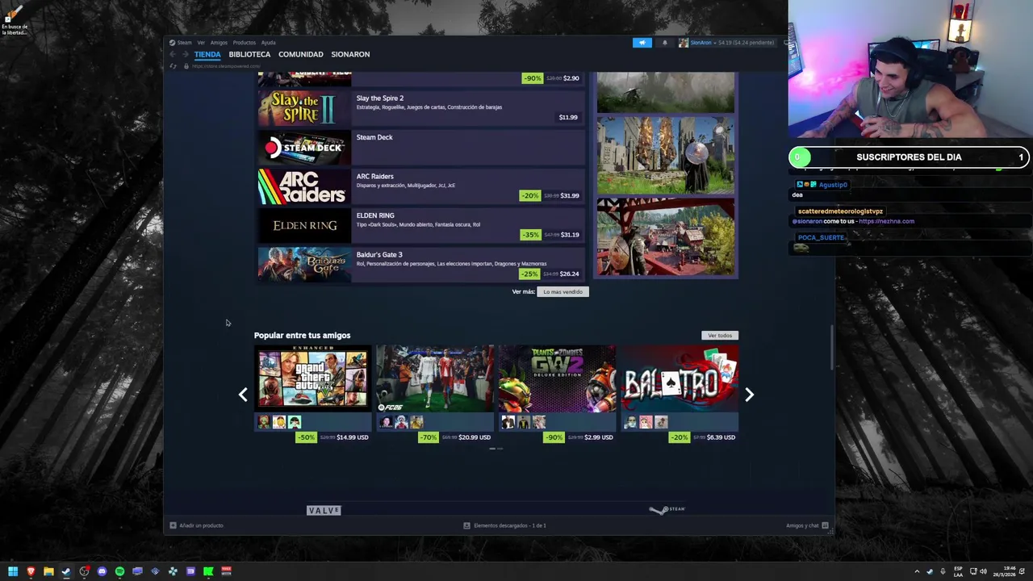Viewport: 1033px width, 581px height.
Task: Open the Steam Deck listing
Action: point(420,147)
